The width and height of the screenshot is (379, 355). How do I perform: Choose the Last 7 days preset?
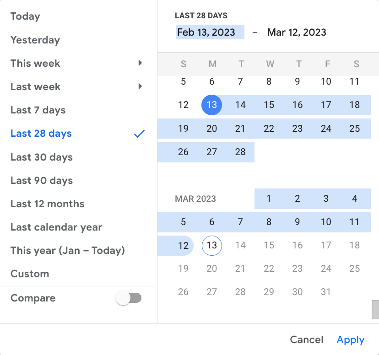38,110
